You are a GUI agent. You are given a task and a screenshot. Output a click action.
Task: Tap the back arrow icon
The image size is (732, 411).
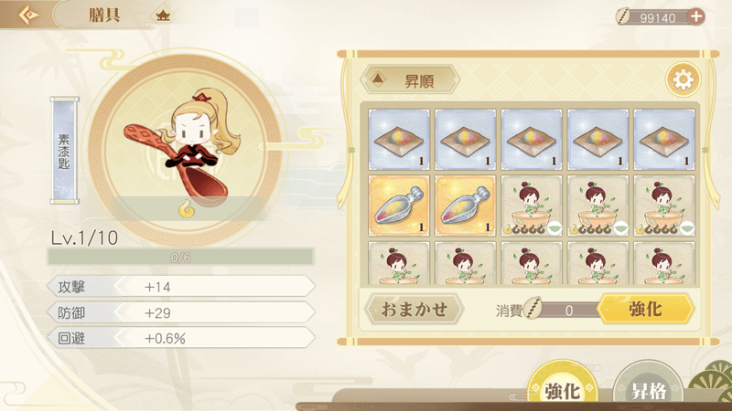(28, 15)
